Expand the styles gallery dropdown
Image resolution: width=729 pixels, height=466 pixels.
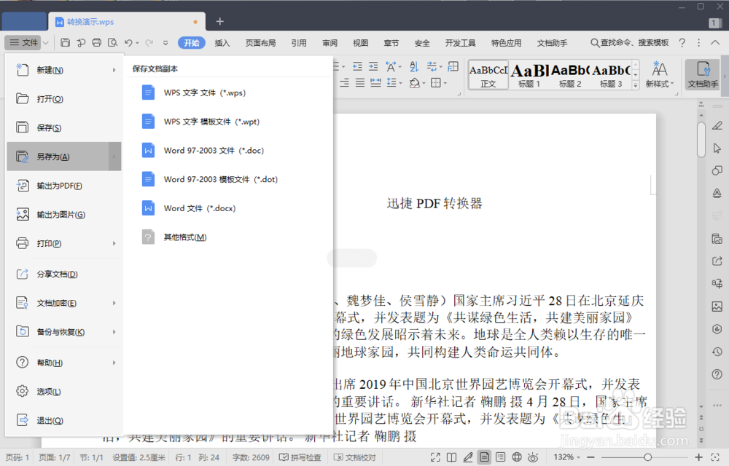click(x=636, y=85)
